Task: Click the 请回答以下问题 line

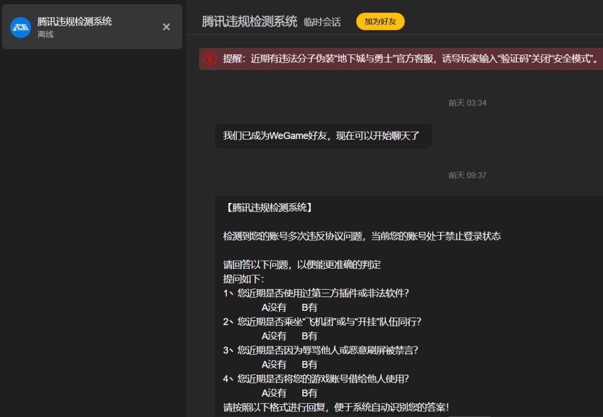Action: tap(302, 265)
